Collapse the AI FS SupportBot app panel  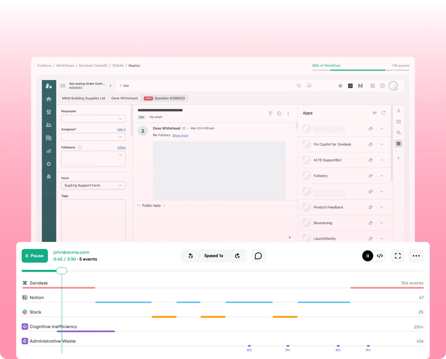(x=381, y=160)
